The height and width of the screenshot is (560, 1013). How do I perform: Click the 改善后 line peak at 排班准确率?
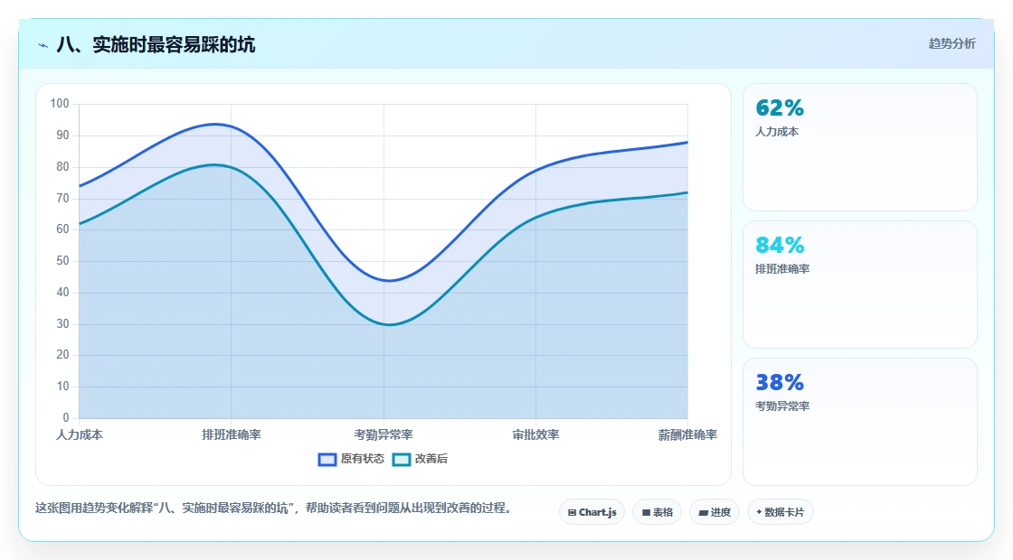pos(215,164)
